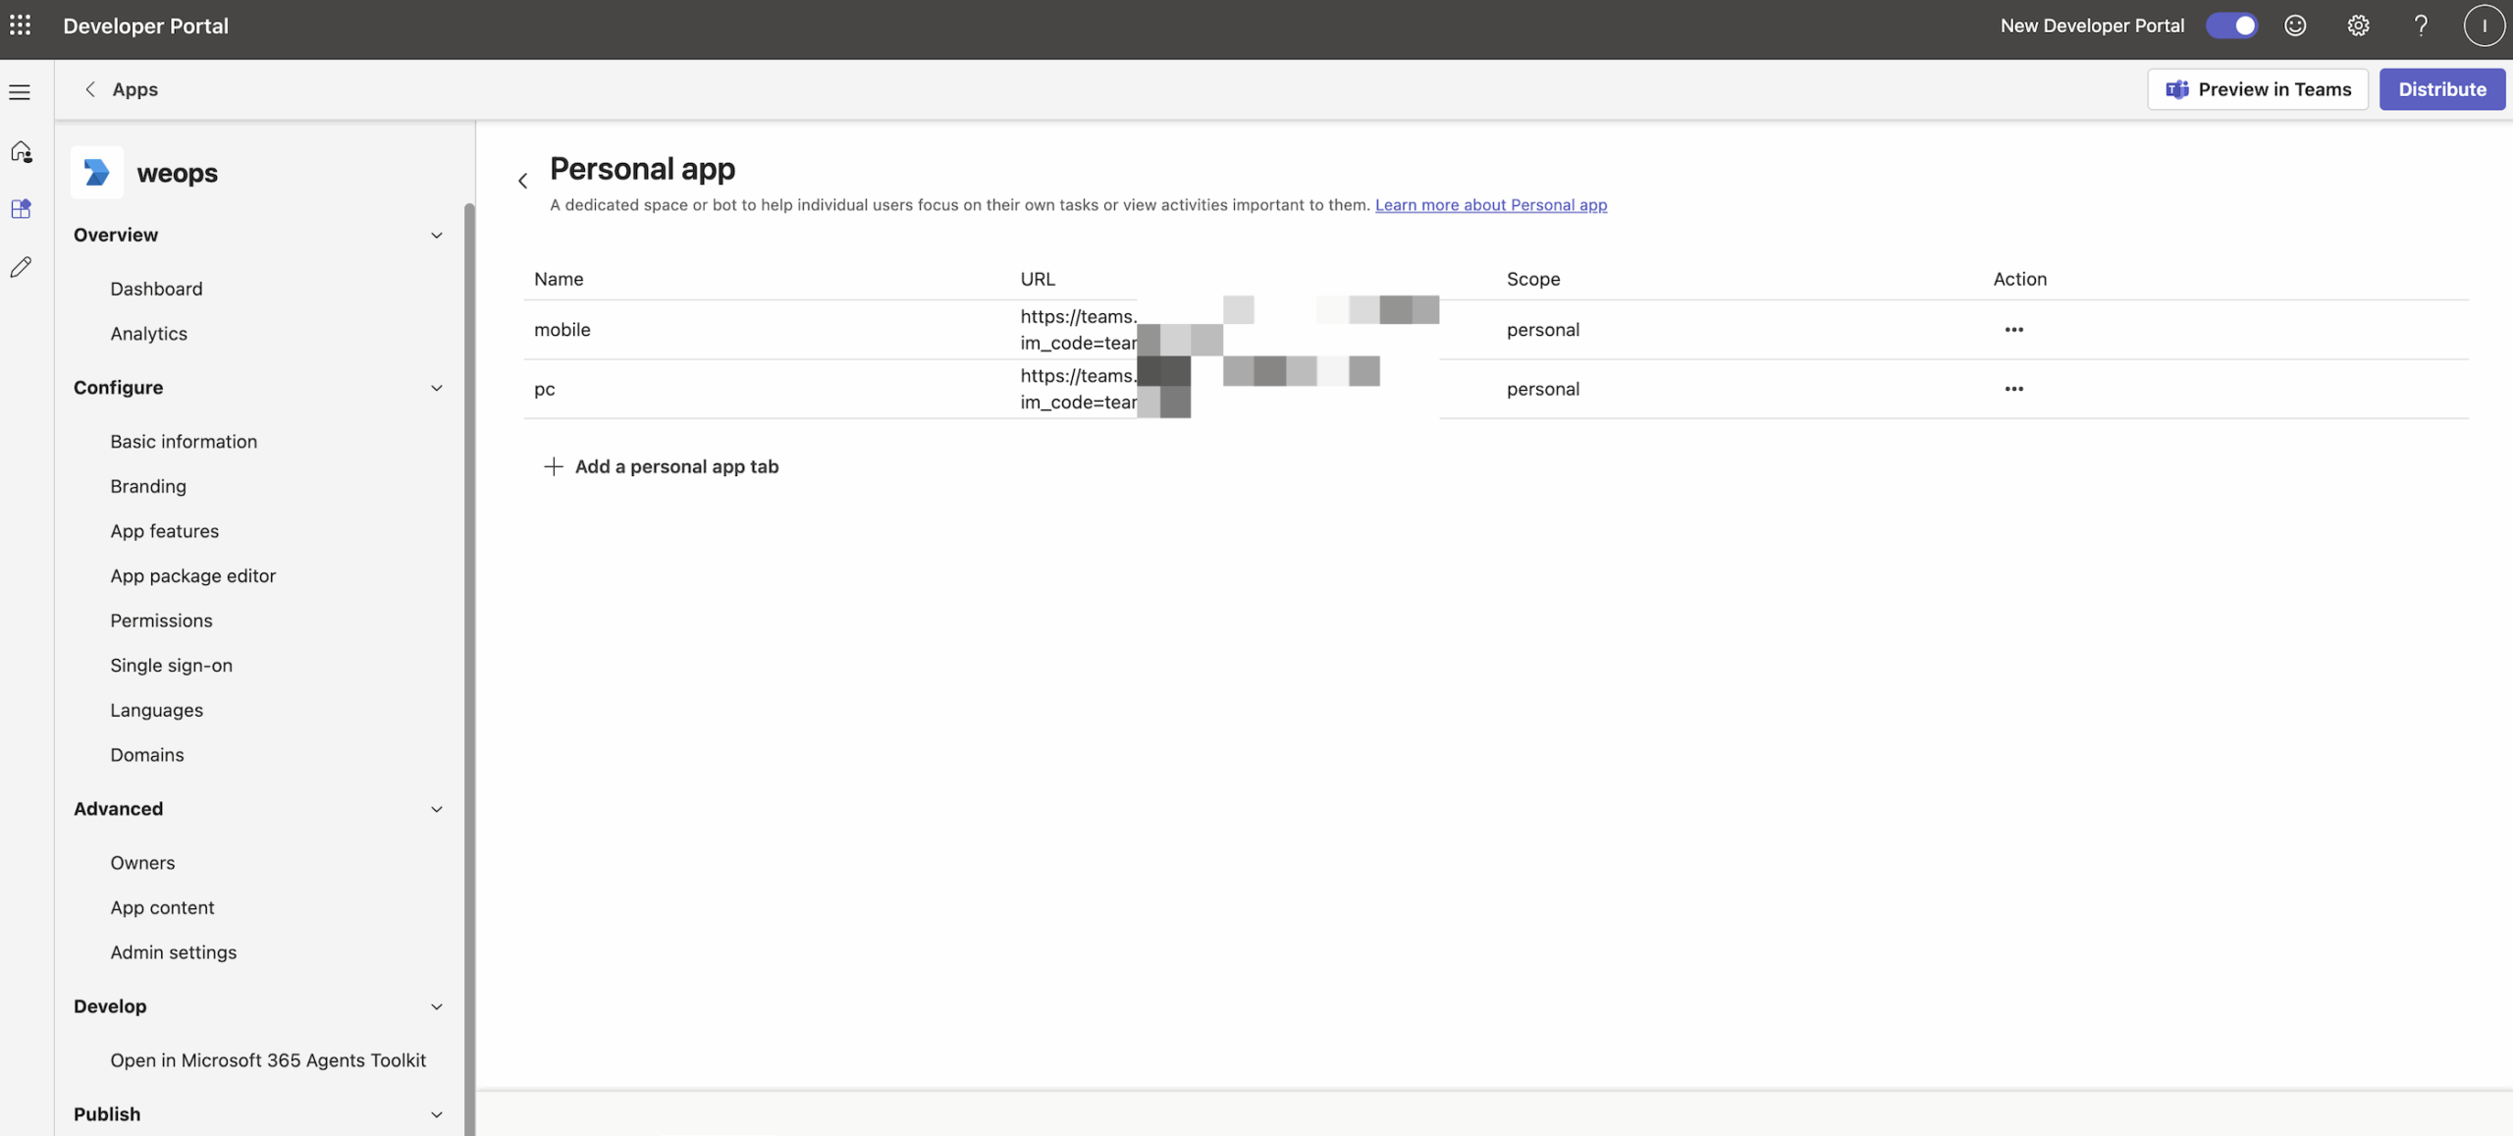Click the Developer Portal title

145,26
